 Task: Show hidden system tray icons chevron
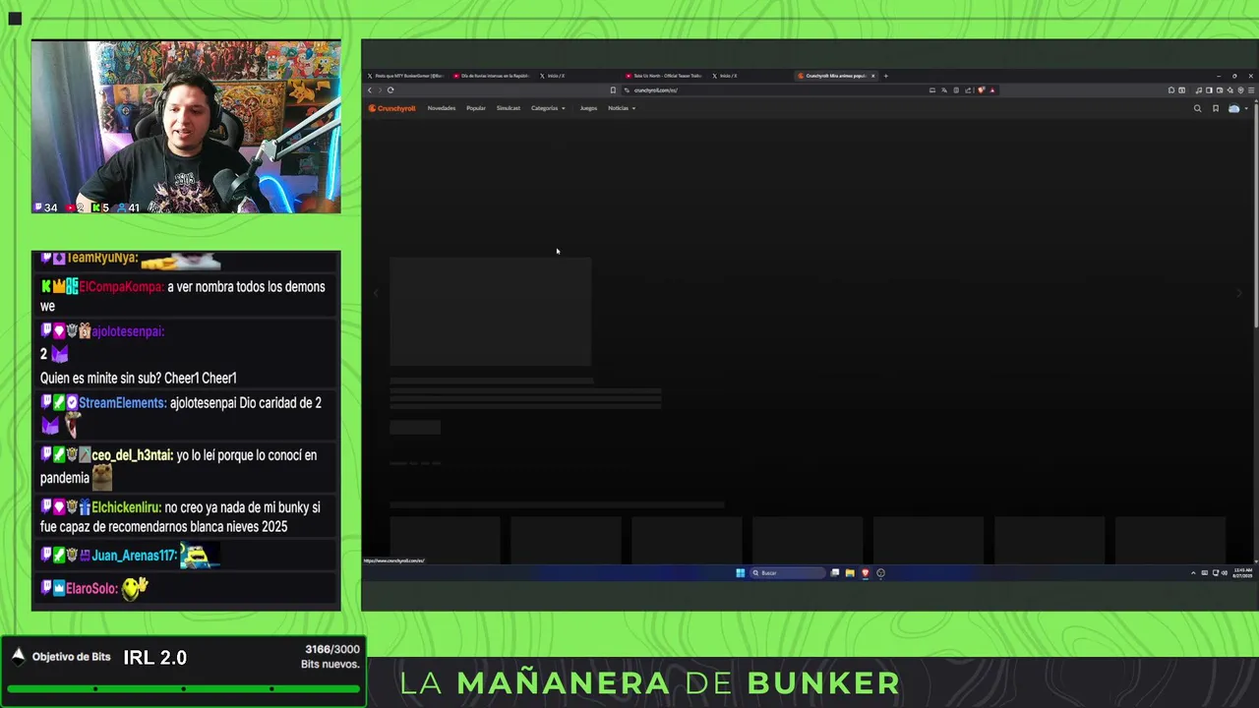[1193, 573]
